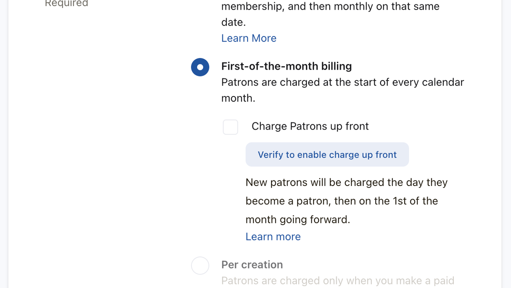Click 'become a patron, then on the 1st' line
This screenshot has height=288, width=511.
[341, 201]
